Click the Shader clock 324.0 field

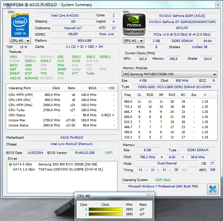[207, 59]
